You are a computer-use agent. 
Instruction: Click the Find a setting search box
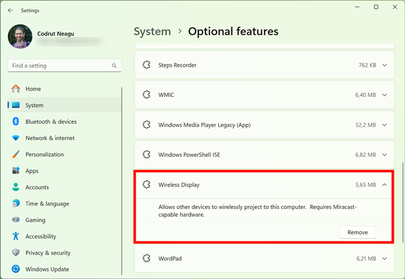click(x=64, y=66)
